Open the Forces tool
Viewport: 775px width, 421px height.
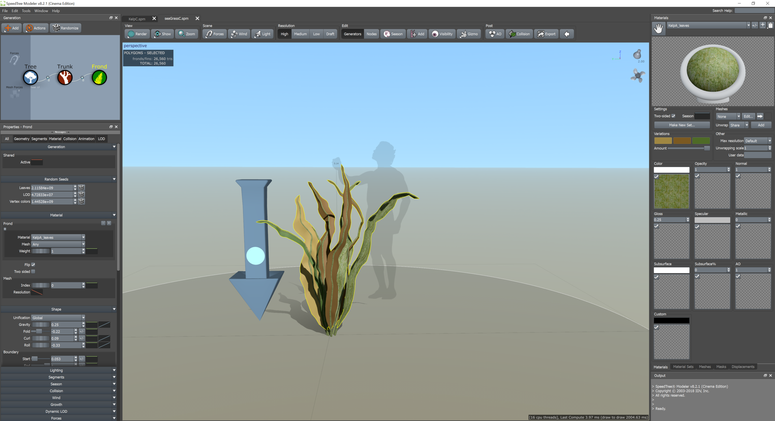(x=214, y=34)
